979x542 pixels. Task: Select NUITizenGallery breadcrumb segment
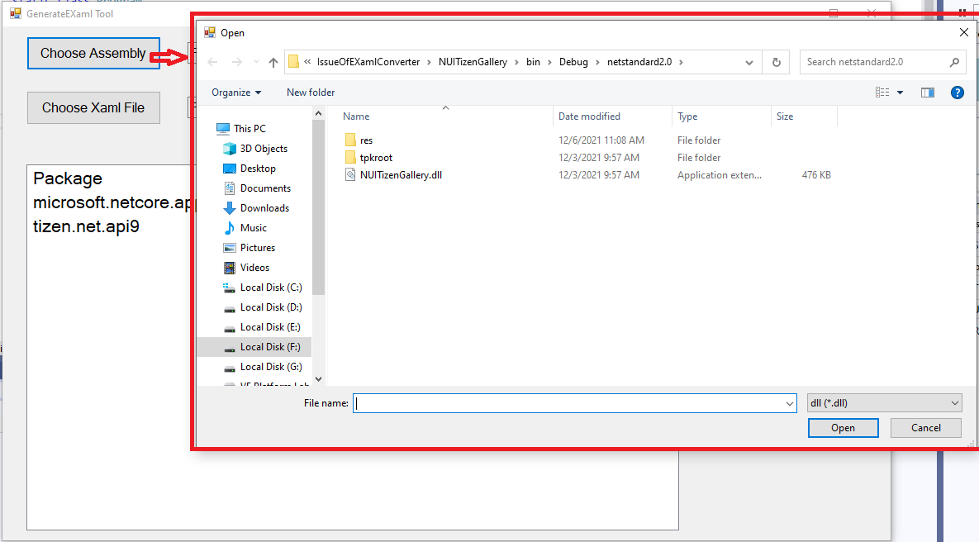pyautogui.click(x=473, y=62)
